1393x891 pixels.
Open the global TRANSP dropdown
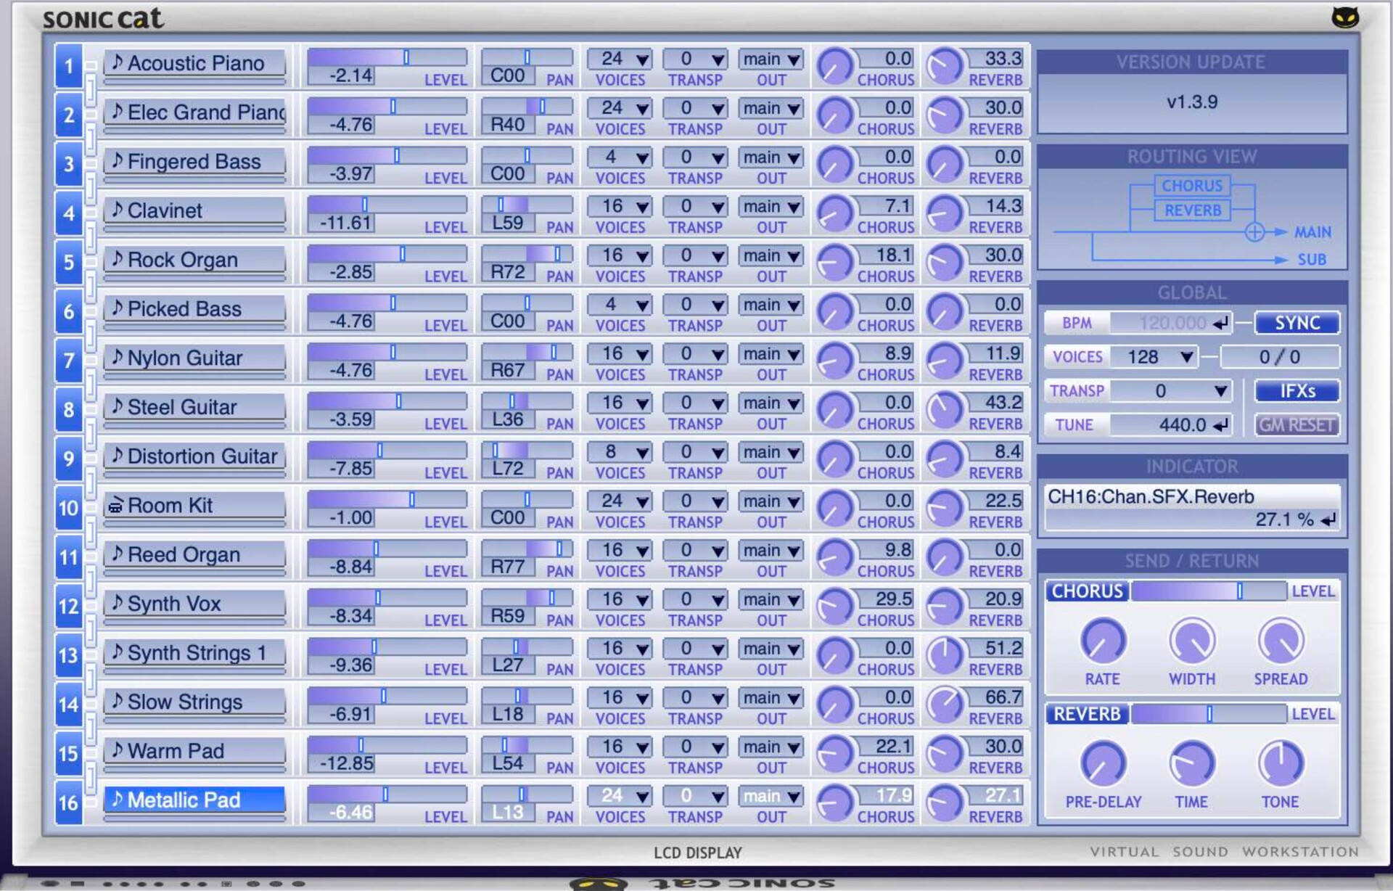[1171, 391]
